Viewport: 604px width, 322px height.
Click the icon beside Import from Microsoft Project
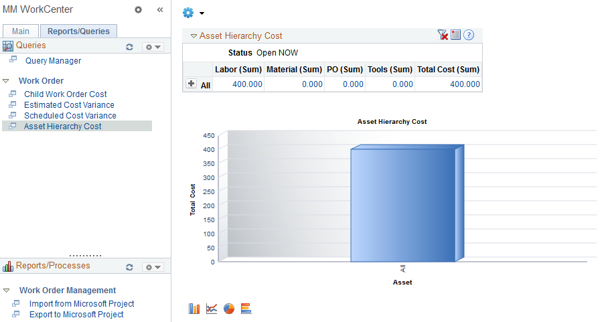point(16,303)
